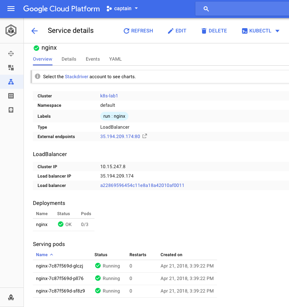This screenshot has height=307, width=289.
Task: Switch to the Details tab
Action: [x=69, y=59]
